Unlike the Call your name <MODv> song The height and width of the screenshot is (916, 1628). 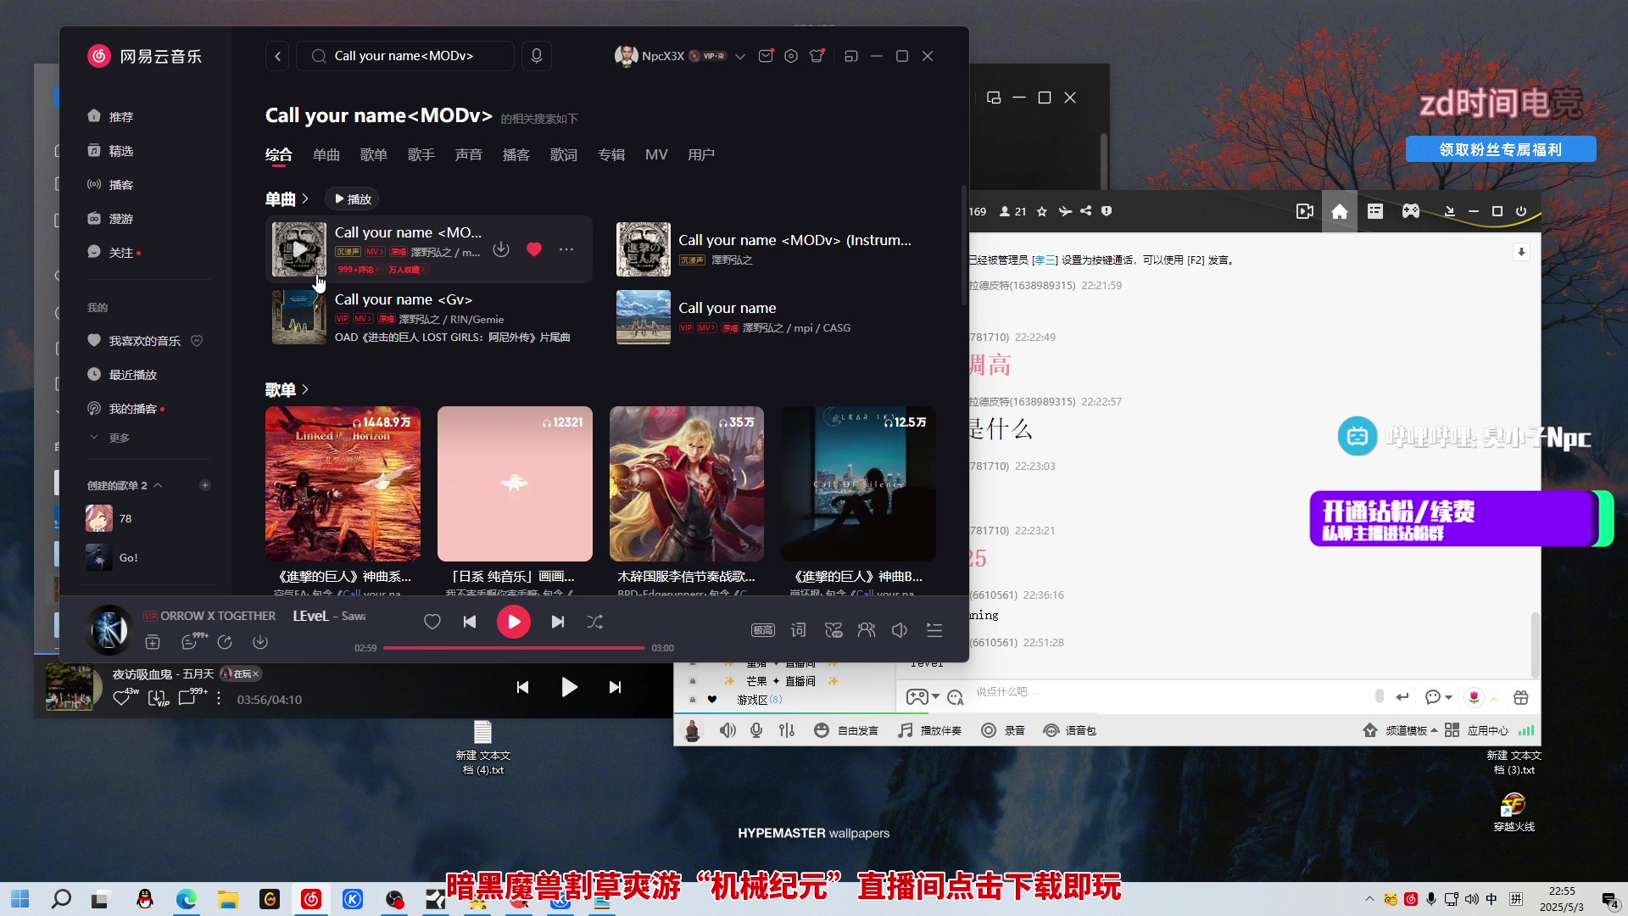pyautogui.click(x=534, y=249)
